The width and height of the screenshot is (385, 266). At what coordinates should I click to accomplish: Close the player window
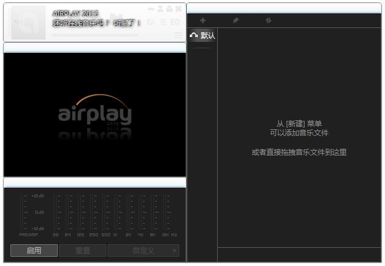tap(178, 9)
